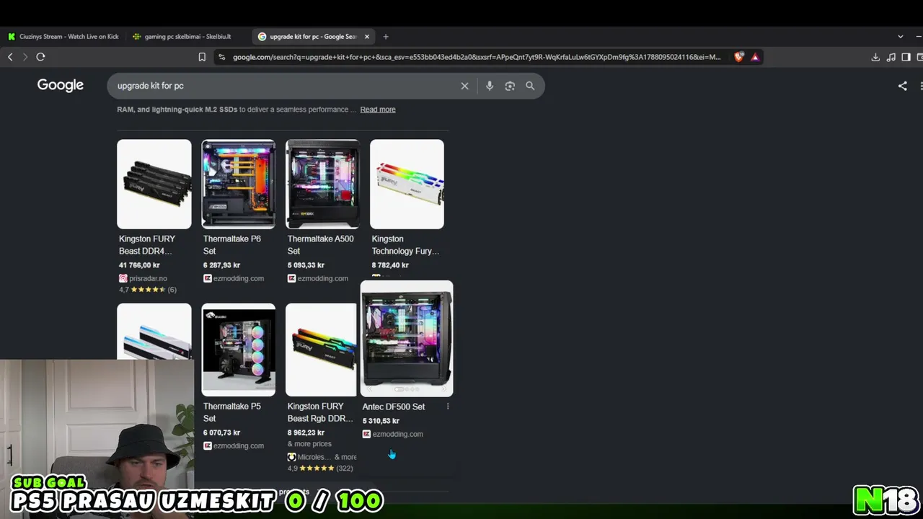Visit ezmodding.com under Antec DF500 Set
The height and width of the screenshot is (519, 923).
point(393,434)
